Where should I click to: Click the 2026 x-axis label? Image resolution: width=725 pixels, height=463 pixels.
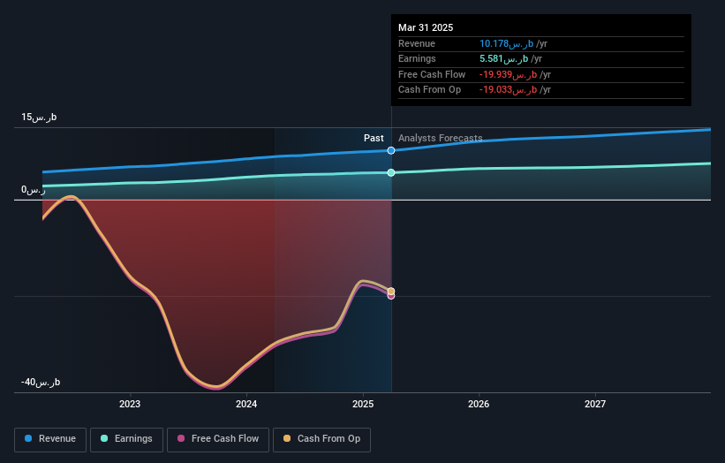479,405
